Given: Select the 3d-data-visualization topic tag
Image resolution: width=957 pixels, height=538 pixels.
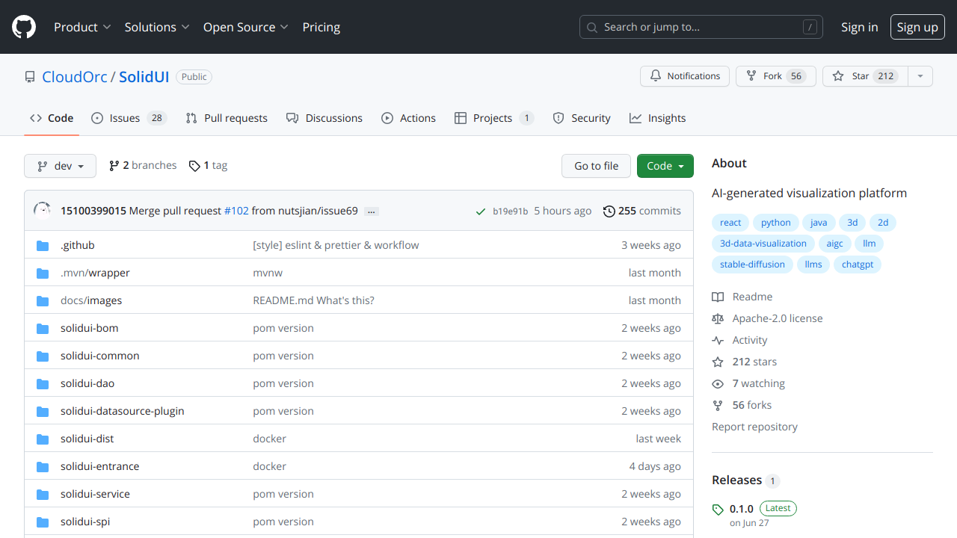Looking at the screenshot, I should click(763, 244).
